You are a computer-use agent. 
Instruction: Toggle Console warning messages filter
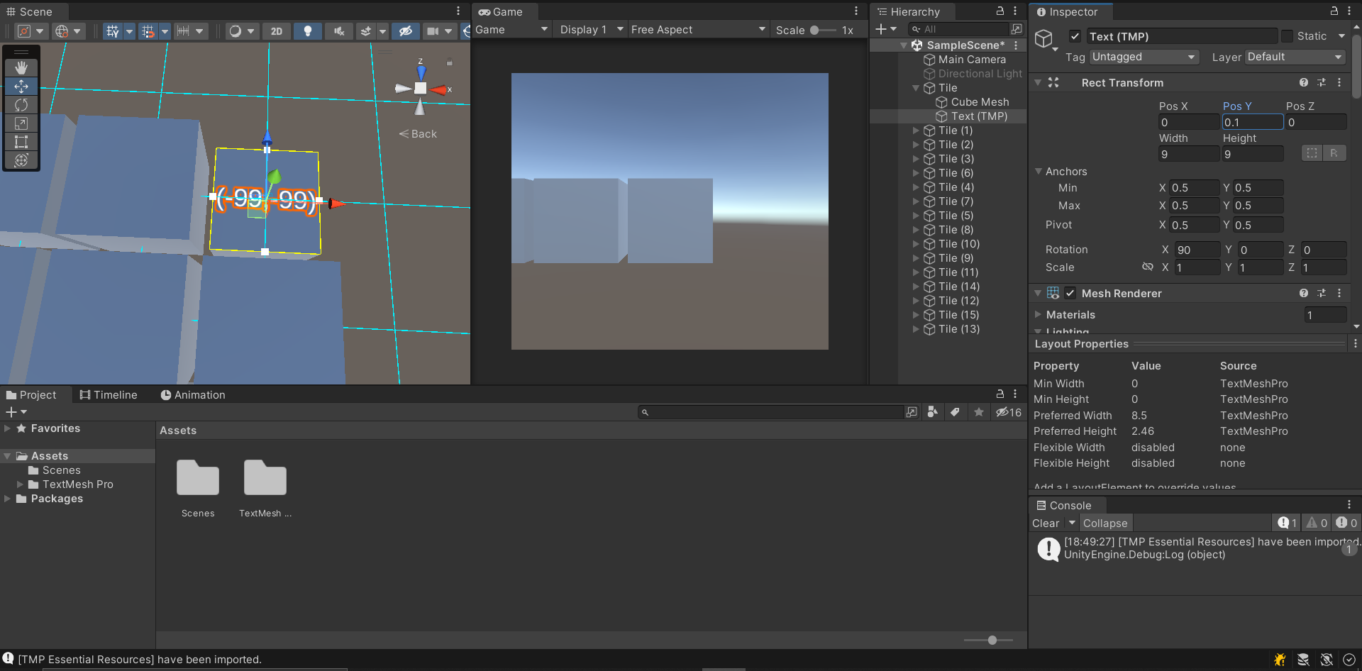1317,523
